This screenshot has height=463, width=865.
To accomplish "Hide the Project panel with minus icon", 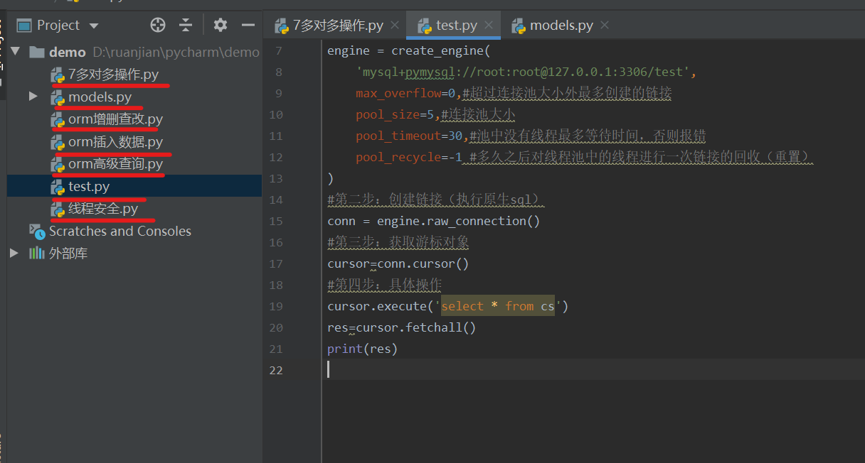I will [248, 26].
